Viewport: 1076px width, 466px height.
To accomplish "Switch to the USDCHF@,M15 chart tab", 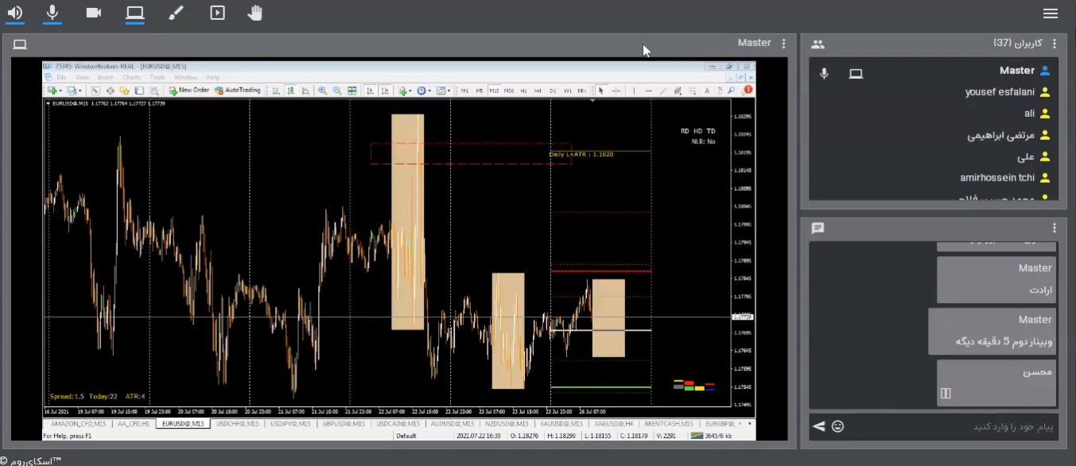I will (239, 424).
